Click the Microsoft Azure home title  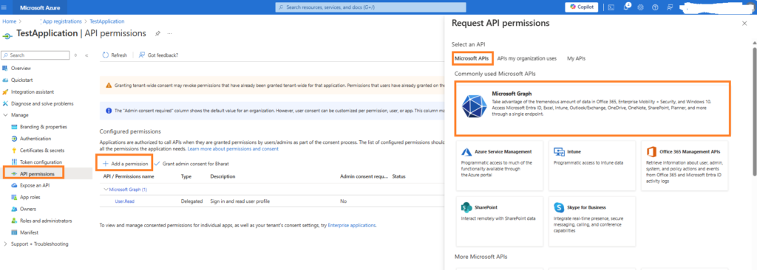coord(40,7)
